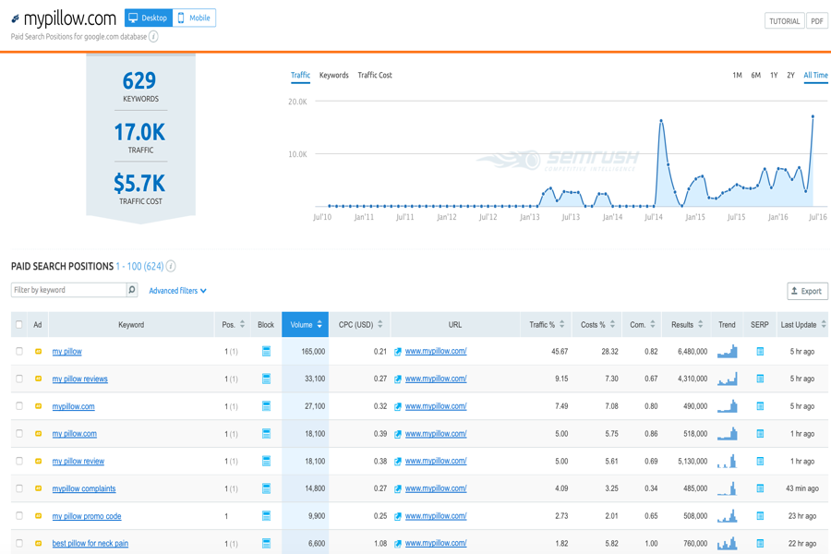The height and width of the screenshot is (554, 831).
Task: Sort table by Last Update column
Action: pyautogui.click(x=803, y=324)
